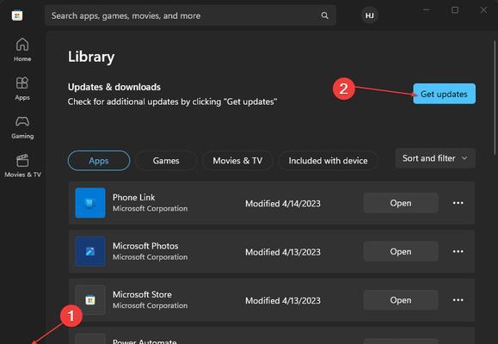The height and width of the screenshot is (344, 498).
Task: Open Microsoft Photos app
Action: point(401,251)
